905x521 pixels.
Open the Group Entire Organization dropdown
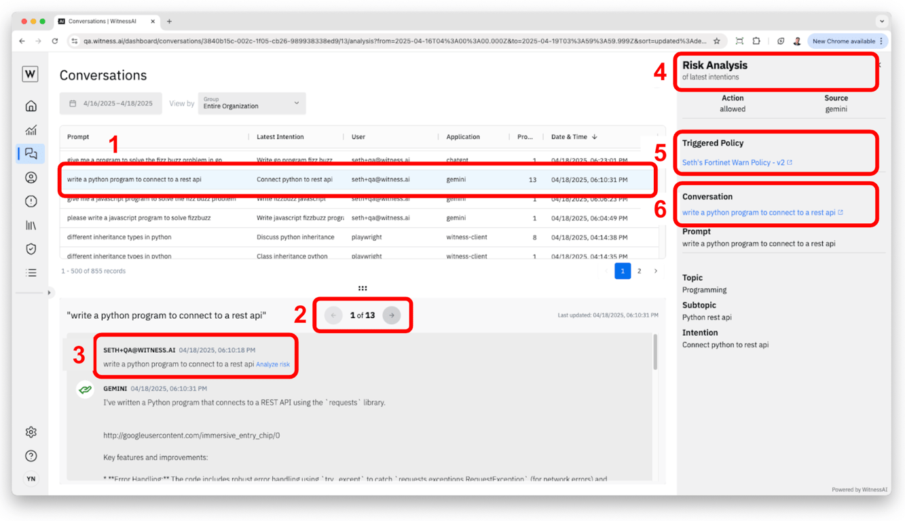pos(252,103)
